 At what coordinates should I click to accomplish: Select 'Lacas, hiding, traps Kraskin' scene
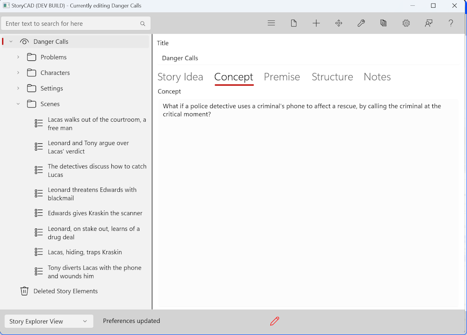click(85, 252)
